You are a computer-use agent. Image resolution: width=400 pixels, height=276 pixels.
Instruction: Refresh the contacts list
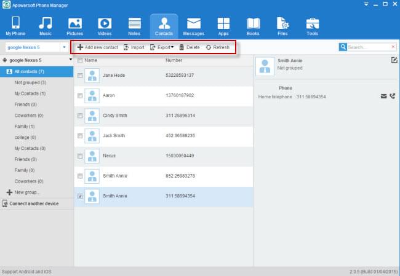[218, 47]
